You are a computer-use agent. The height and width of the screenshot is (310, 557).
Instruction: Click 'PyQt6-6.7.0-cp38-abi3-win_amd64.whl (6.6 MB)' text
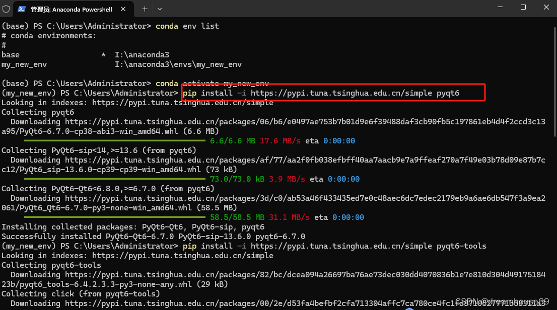(119, 131)
